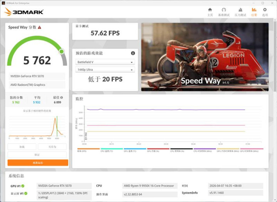
Task: Toggle the orange 帧率 (FPS) legend entry
Action: point(88,150)
